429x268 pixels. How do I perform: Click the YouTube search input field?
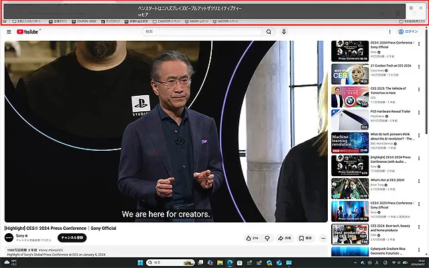point(201,31)
